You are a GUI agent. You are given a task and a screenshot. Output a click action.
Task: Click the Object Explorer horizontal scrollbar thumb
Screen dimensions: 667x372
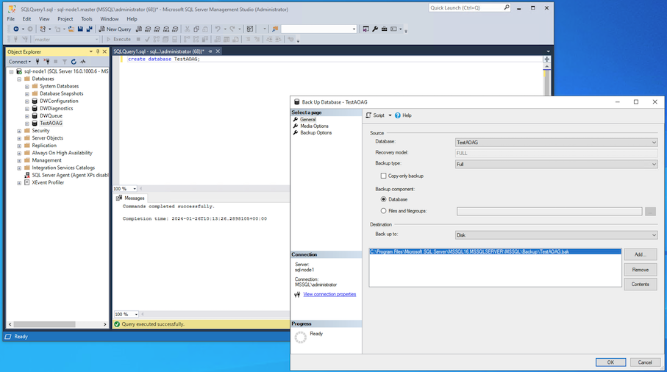pos(44,324)
